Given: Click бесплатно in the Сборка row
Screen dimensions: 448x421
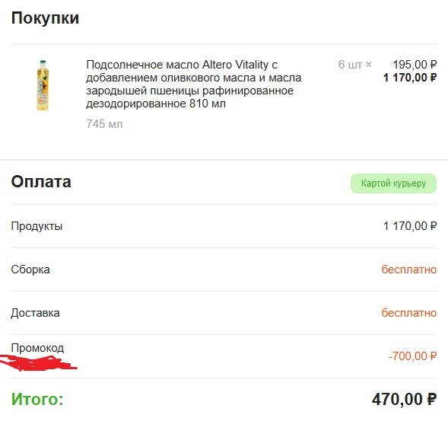Looking at the screenshot, I should click(x=409, y=270).
